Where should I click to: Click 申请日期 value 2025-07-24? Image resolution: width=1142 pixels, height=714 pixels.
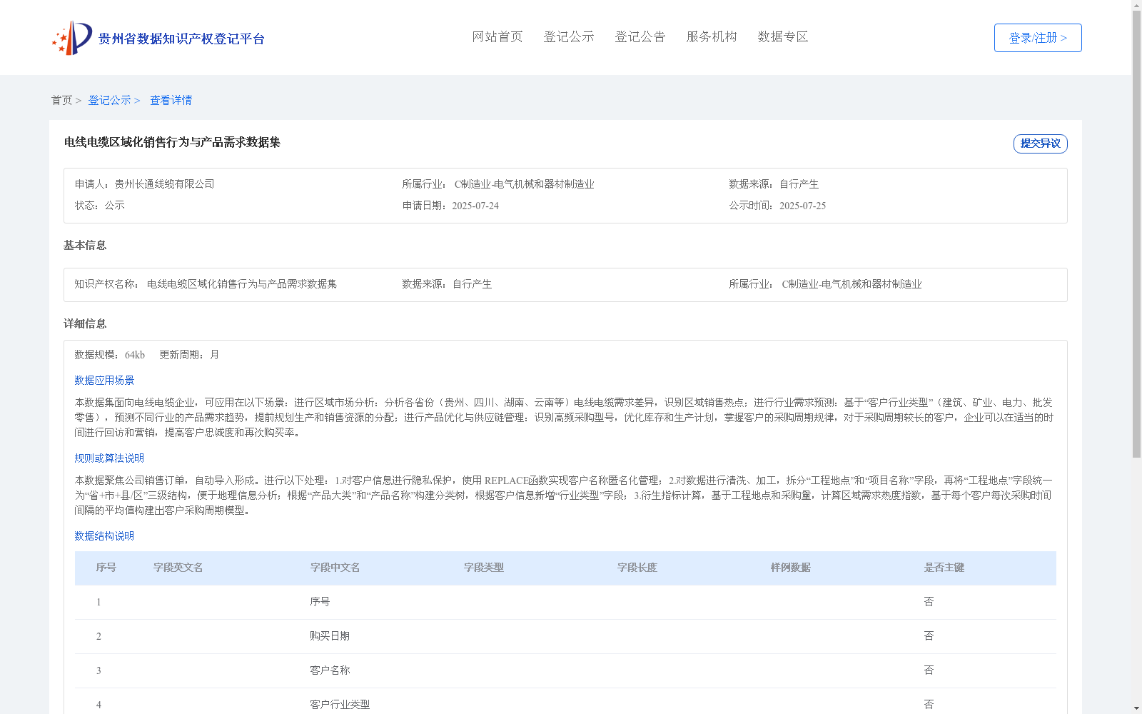click(475, 206)
